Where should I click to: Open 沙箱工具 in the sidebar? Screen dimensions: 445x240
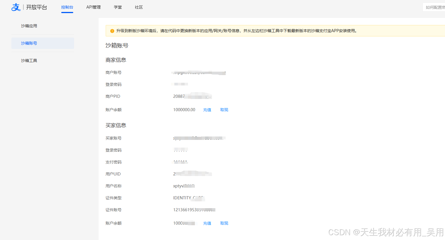pos(29,61)
